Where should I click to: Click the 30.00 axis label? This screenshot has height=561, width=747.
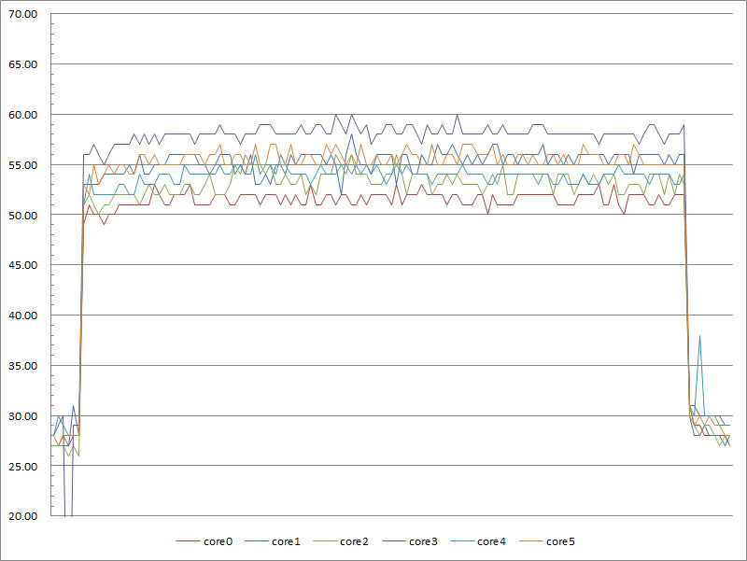(x=22, y=416)
